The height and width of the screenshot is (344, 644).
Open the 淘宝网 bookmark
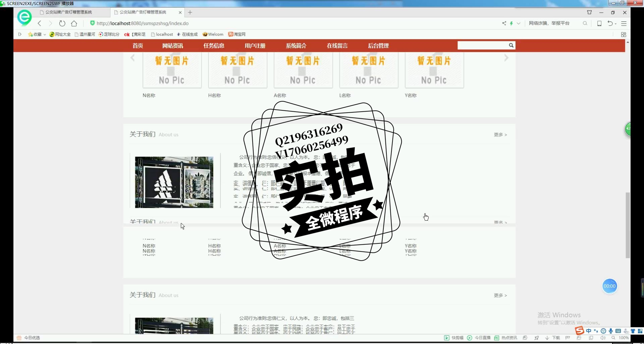pos(237,34)
